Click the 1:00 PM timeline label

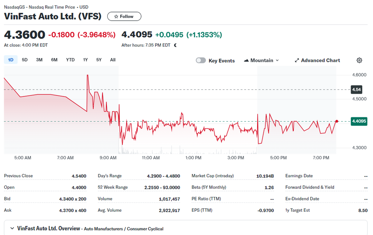pyautogui.click(x=193, y=158)
